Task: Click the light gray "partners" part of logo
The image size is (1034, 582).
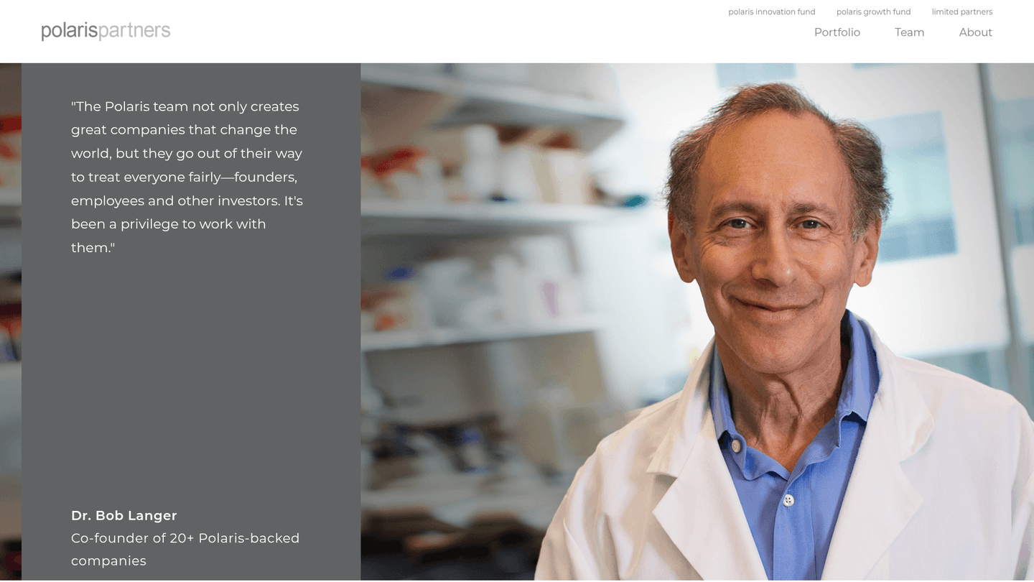Action: click(134, 31)
